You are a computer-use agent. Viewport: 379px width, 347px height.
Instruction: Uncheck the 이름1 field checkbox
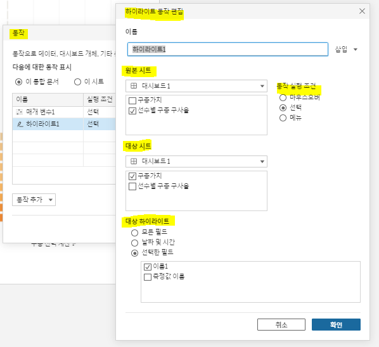[148, 267]
